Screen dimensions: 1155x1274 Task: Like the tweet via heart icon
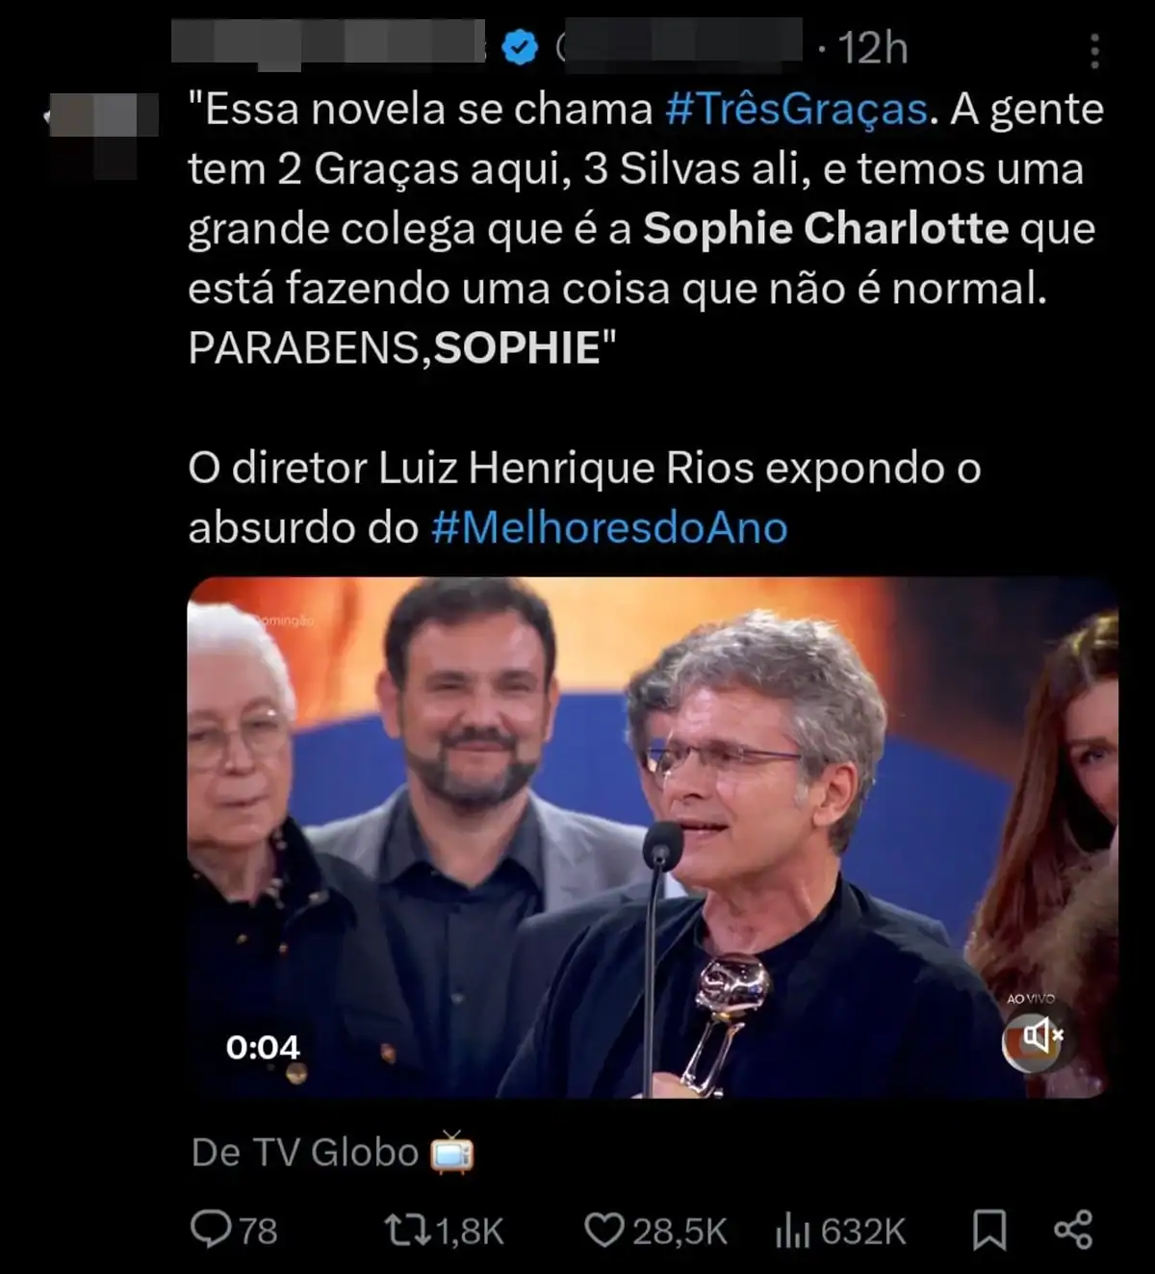(605, 1230)
